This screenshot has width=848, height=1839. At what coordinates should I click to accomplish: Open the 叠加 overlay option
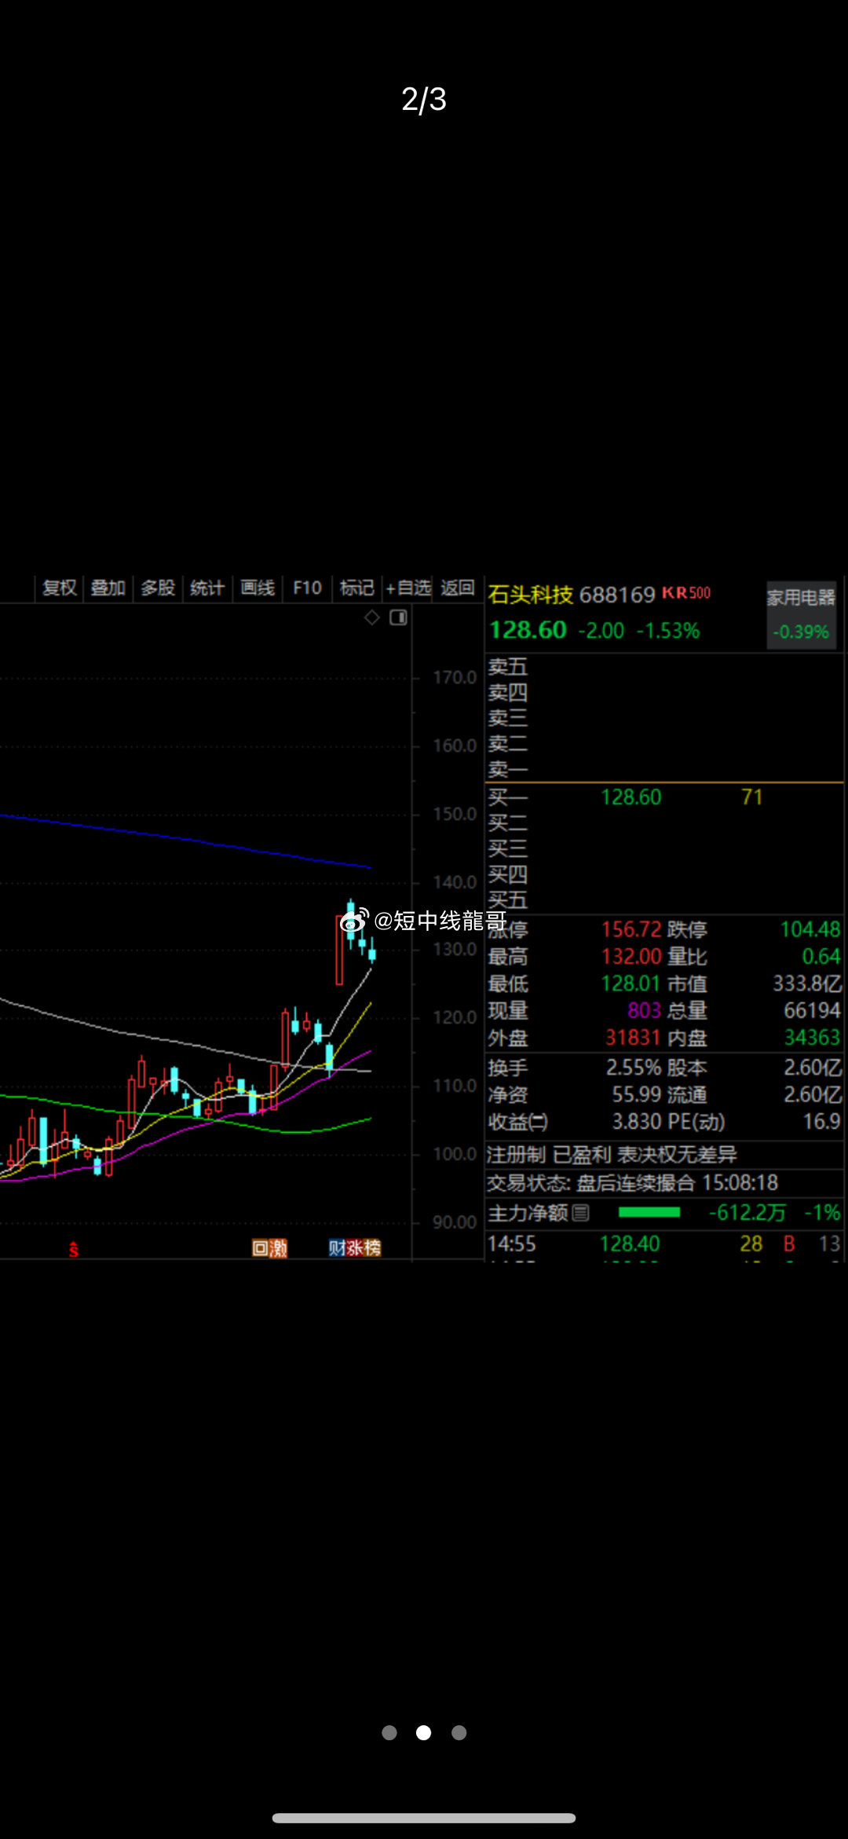tap(108, 588)
